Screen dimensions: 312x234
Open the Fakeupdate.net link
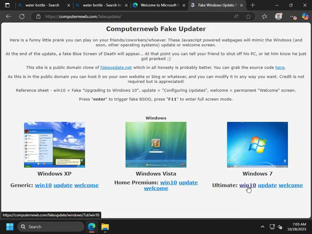[116, 67]
